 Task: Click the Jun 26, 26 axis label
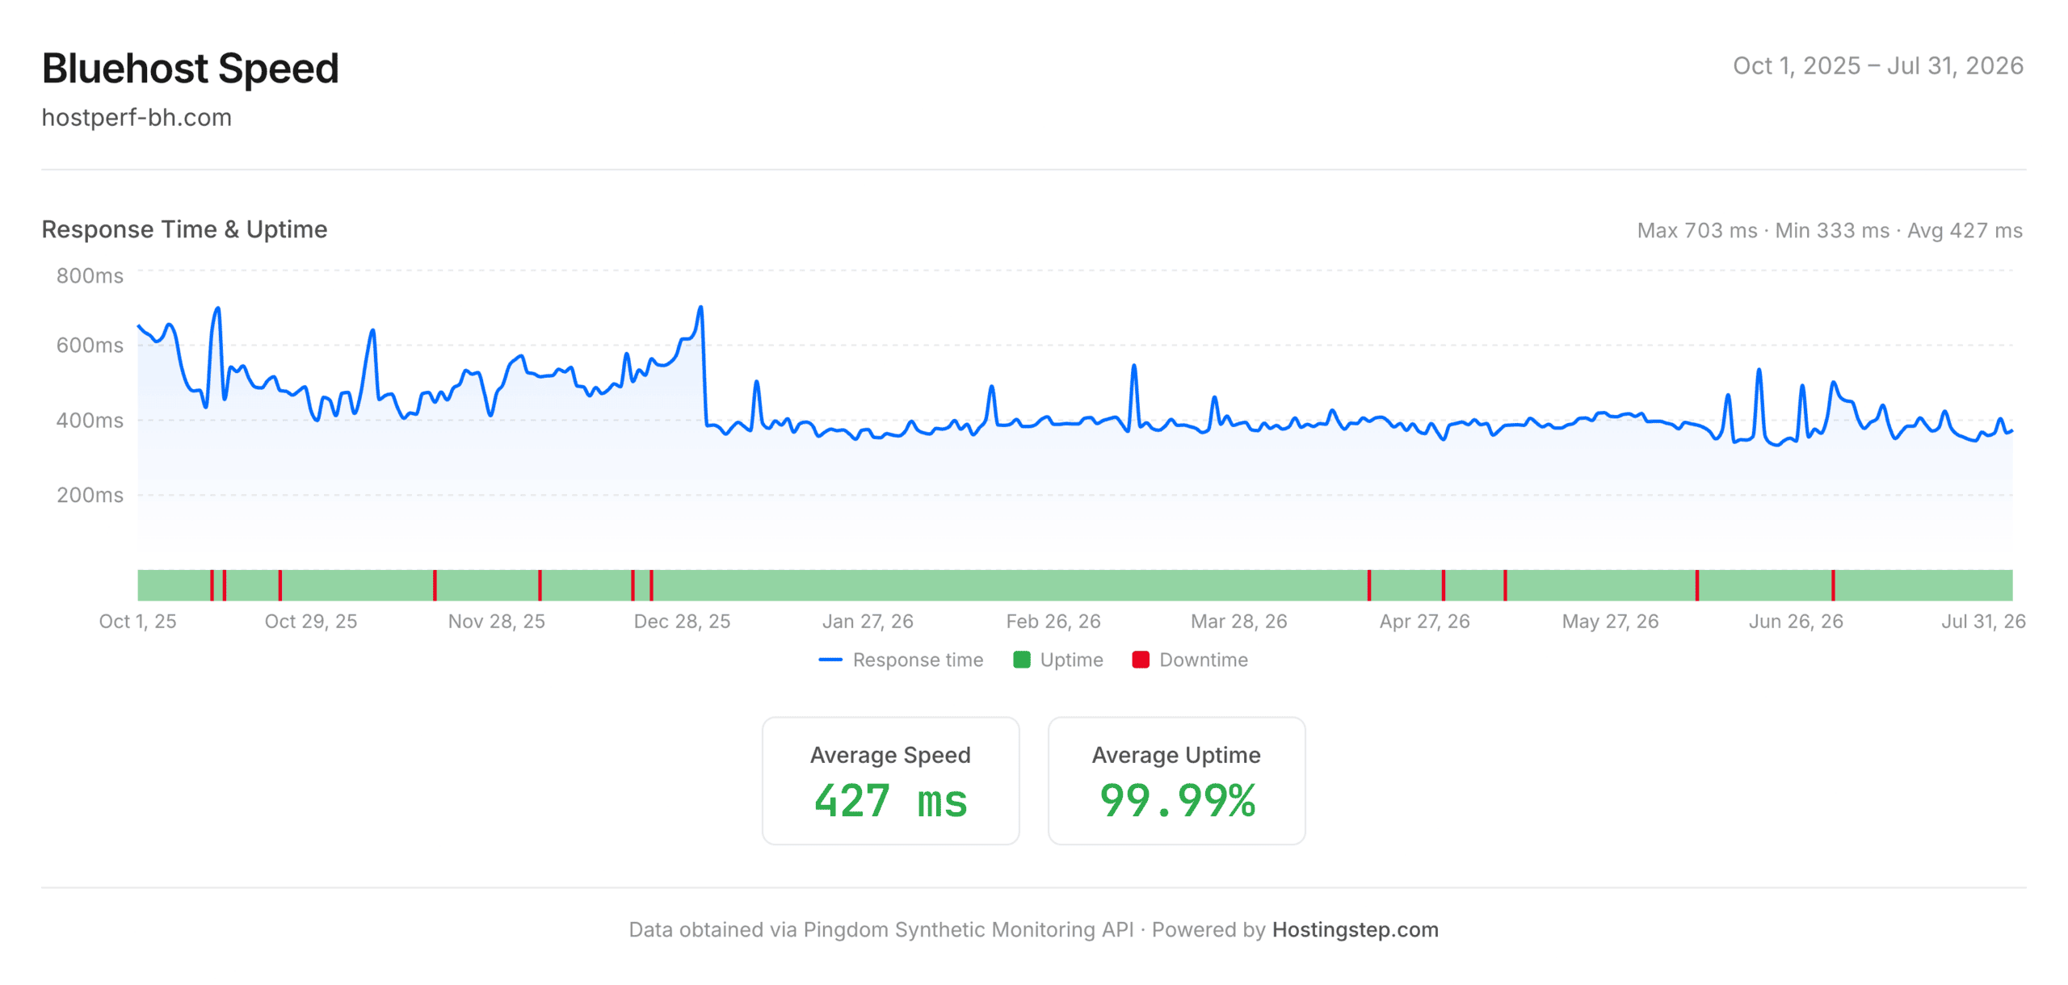pos(1796,621)
